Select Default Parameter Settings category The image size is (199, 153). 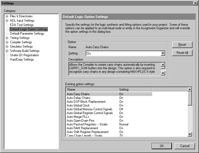tap(27, 34)
